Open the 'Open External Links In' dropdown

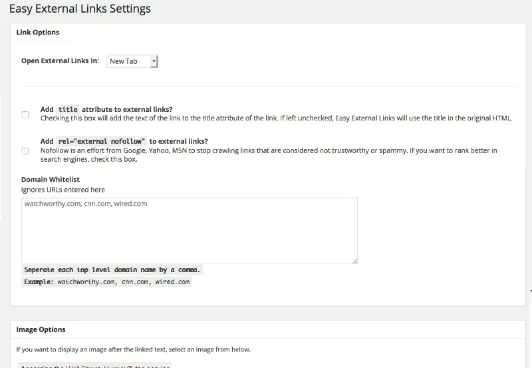(132, 61)
